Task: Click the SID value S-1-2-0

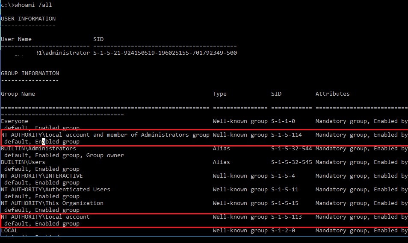Action: (283, 231)
